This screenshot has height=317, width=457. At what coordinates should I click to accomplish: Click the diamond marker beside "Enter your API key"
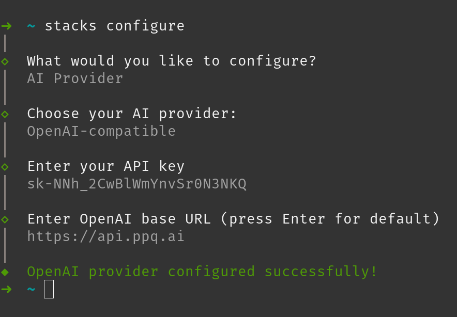point(5,166)
